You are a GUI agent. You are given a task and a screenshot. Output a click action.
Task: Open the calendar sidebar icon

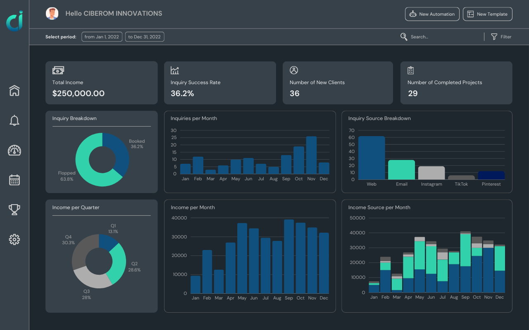(14, 180)
